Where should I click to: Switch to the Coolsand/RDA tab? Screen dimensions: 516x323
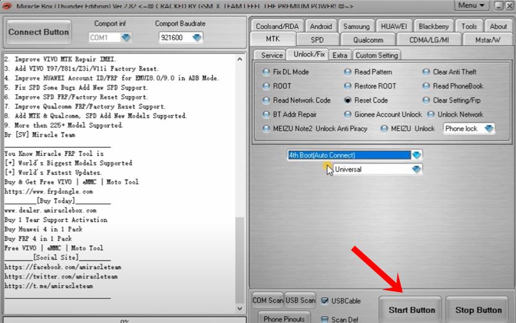pos(277,26)
